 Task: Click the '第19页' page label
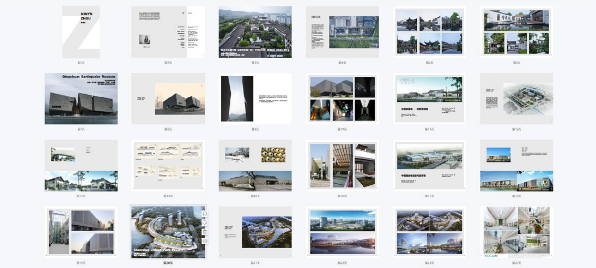[81, 263]
